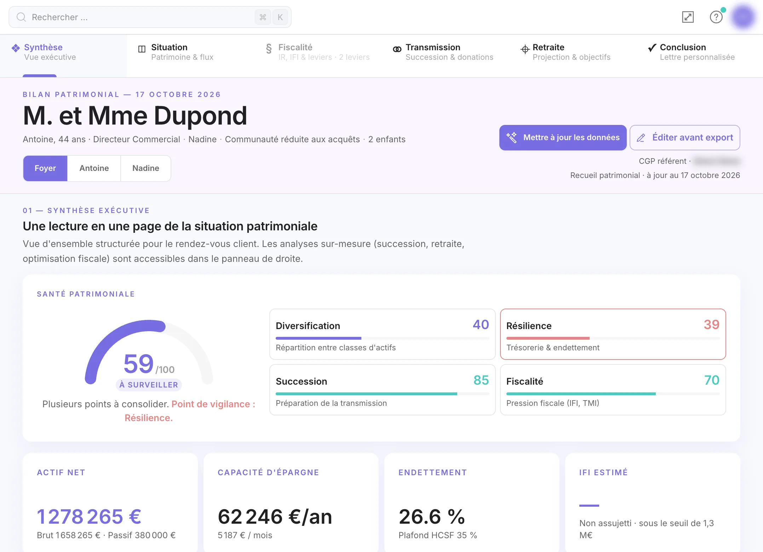Click the 59/100 health gauge

(149, 352)
